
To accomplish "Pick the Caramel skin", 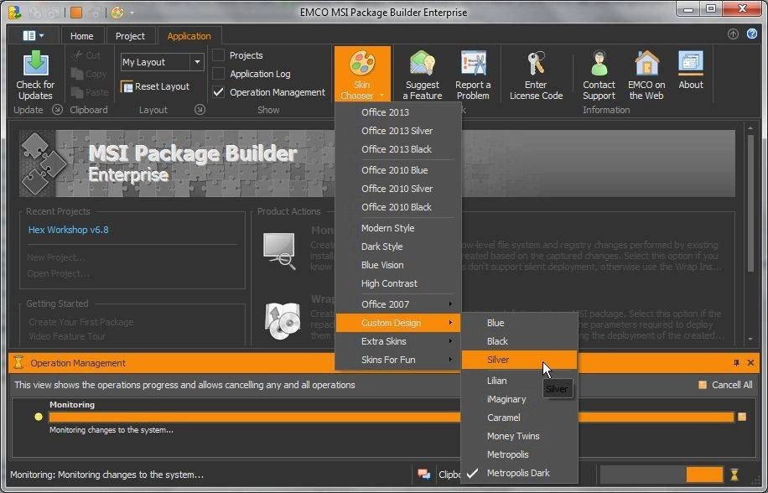I will coord(519,418).
